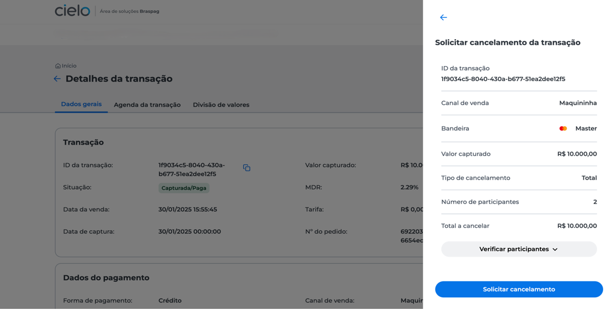Click the back arrow in cancellation panel
This screenshot has height=310, width=612.
point(443,17)
